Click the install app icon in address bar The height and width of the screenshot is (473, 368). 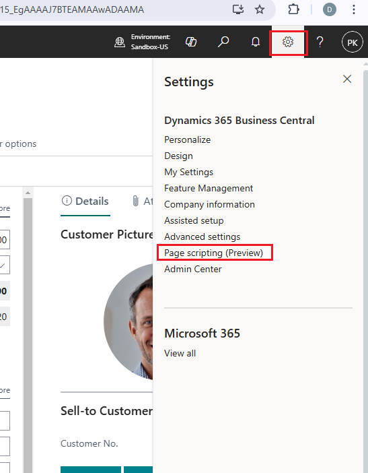point(238,9)
